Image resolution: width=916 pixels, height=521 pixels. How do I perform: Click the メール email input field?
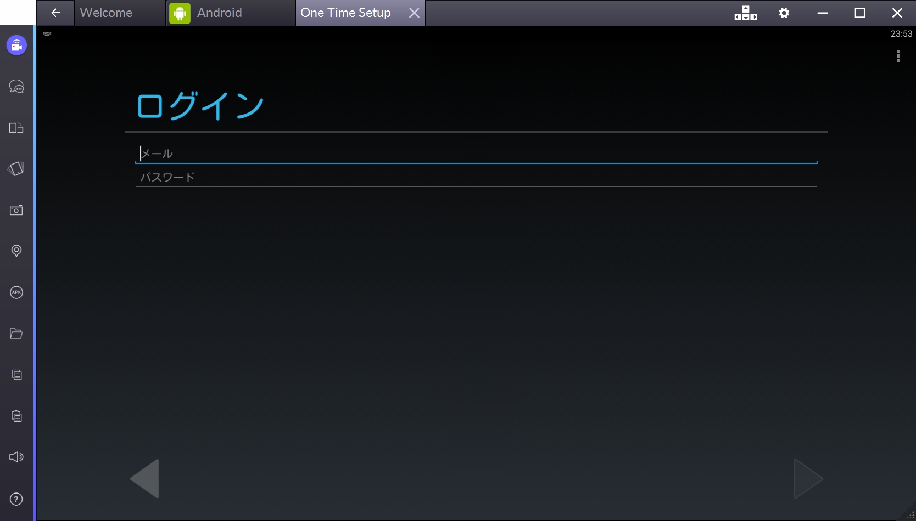(476, 154)
